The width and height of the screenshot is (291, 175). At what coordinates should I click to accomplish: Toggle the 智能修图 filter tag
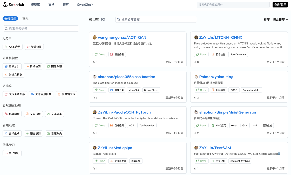34,47
